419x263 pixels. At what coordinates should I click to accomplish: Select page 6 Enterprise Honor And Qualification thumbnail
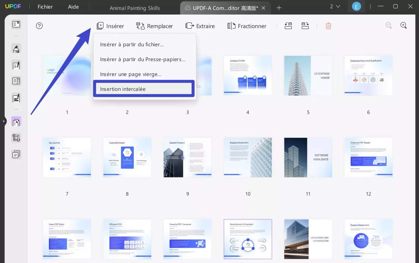point(368,75)
